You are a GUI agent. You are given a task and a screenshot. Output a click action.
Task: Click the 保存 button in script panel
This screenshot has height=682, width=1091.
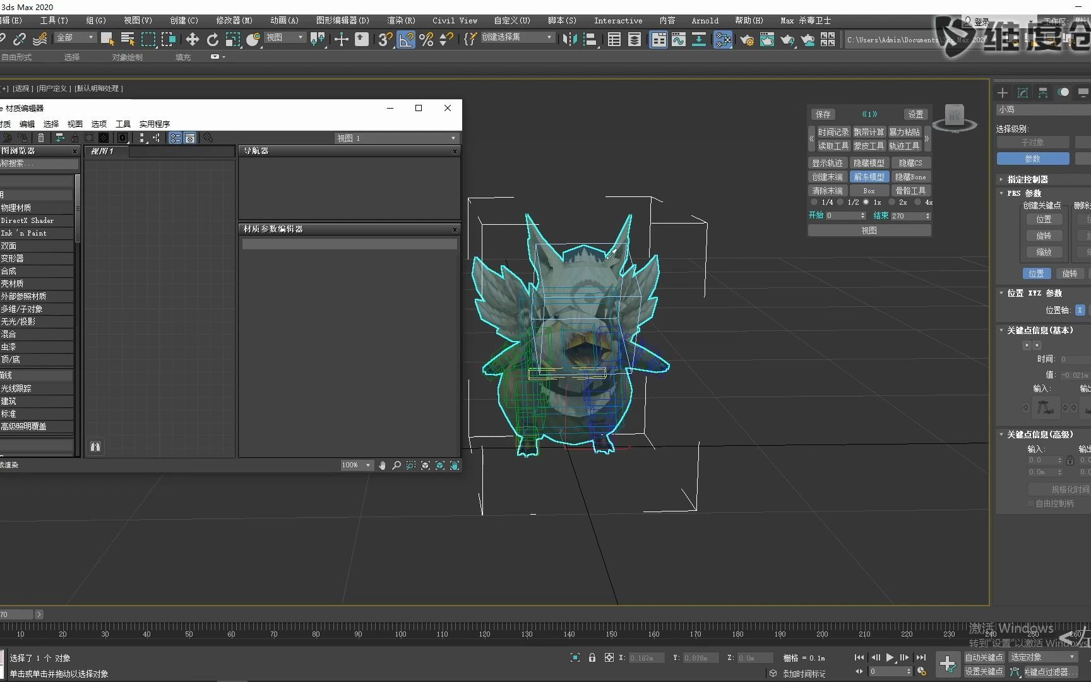click(823, 114)
